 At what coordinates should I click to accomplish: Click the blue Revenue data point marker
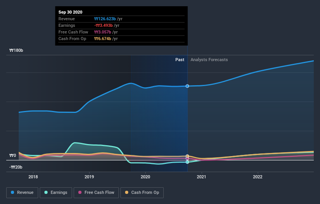(187, 86)
